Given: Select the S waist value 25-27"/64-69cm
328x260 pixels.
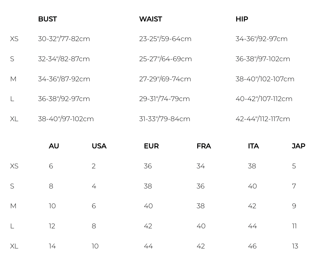Looking at the screenshot, I should tap(166, 59).
